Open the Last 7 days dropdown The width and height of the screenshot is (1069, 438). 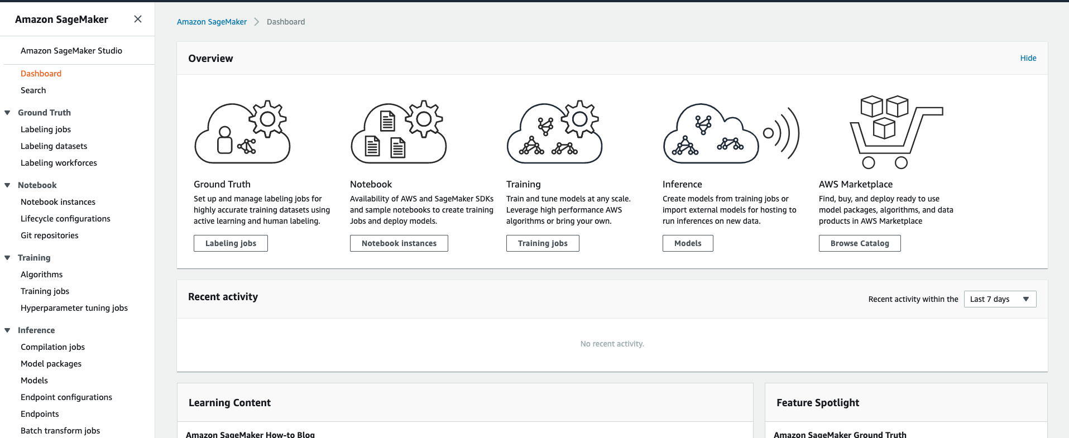click(x=1000, y=299)
